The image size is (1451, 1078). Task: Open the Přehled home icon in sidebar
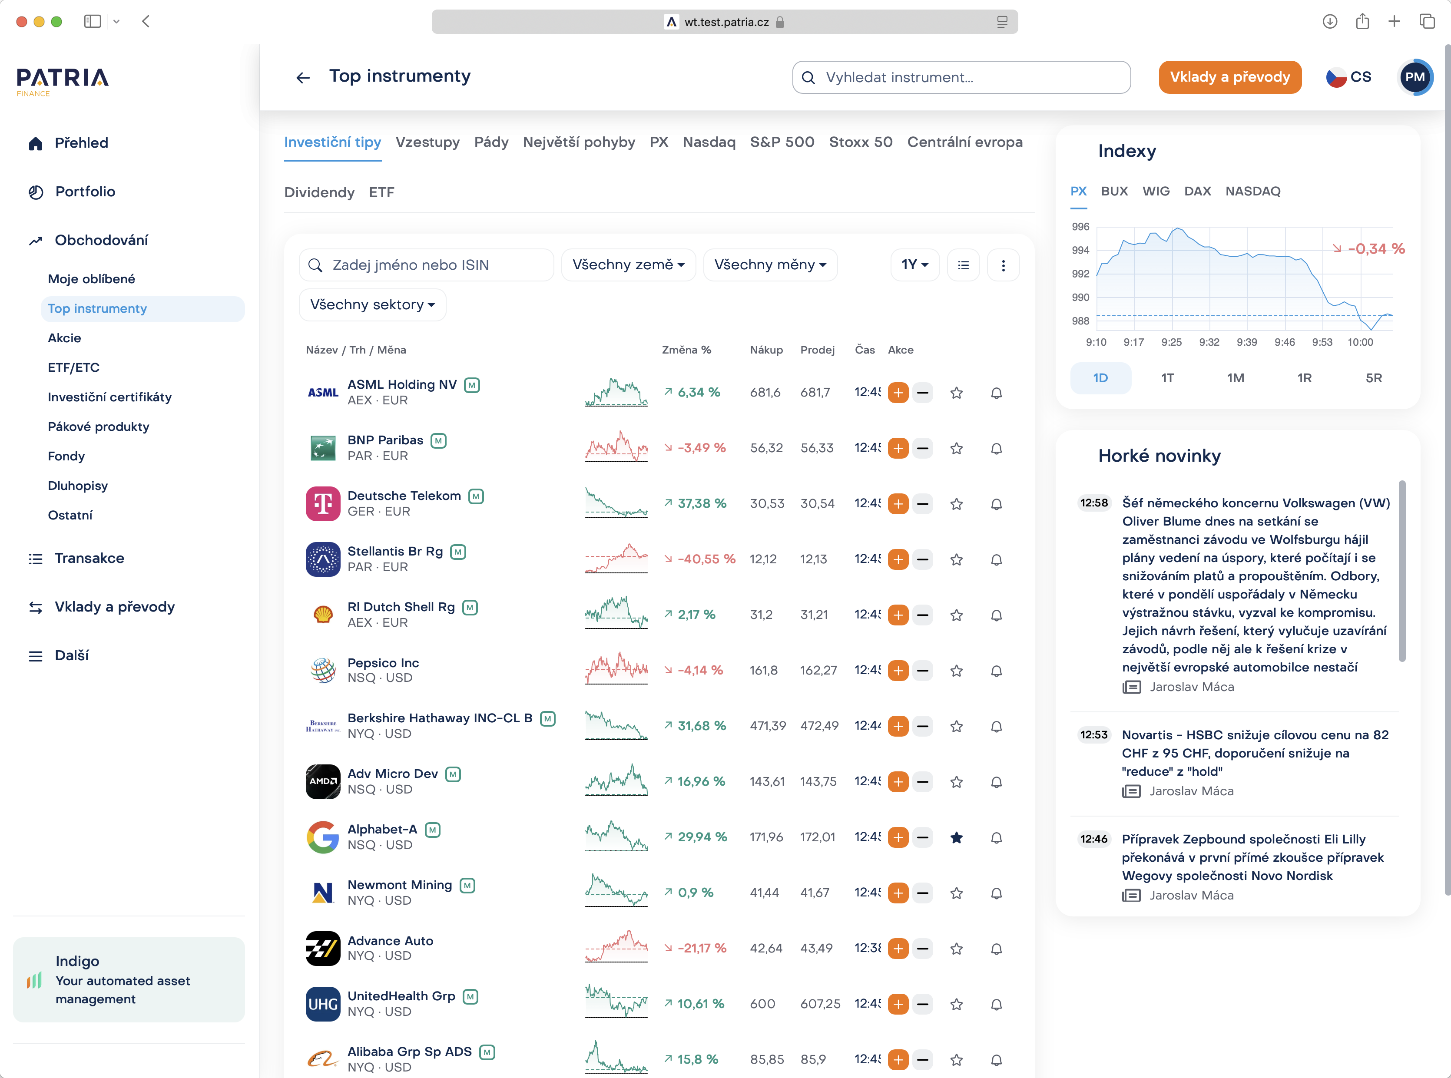(x=36, y=143)
